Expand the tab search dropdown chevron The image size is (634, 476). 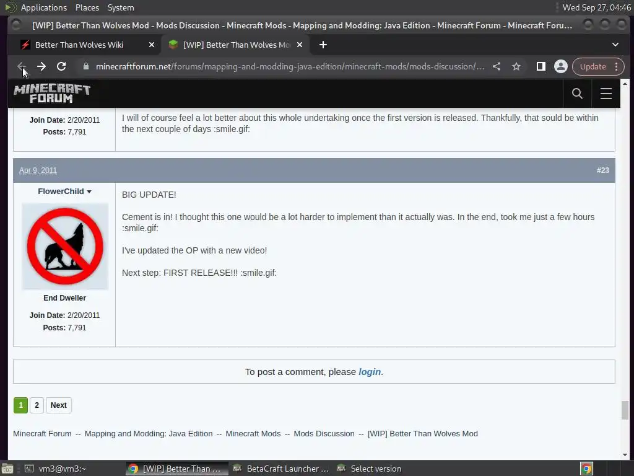tap(615, 45)
